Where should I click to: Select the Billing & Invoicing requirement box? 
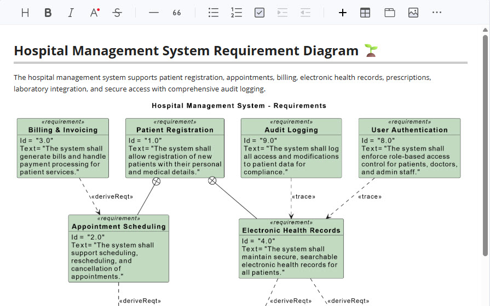tap(63, 148)
